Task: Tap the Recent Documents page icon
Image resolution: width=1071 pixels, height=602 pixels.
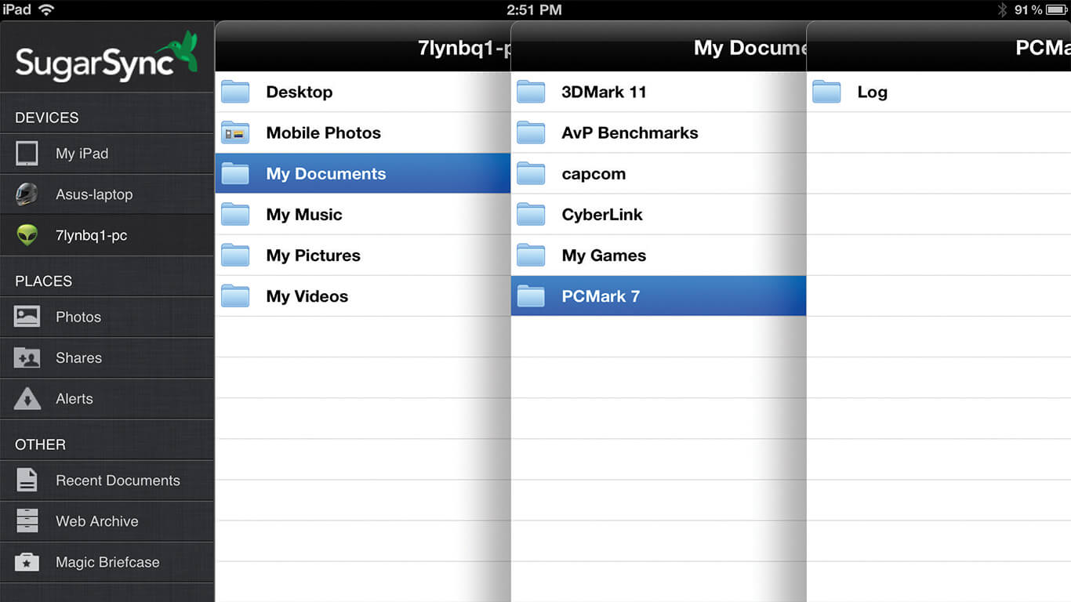Action: click(27, 481)
